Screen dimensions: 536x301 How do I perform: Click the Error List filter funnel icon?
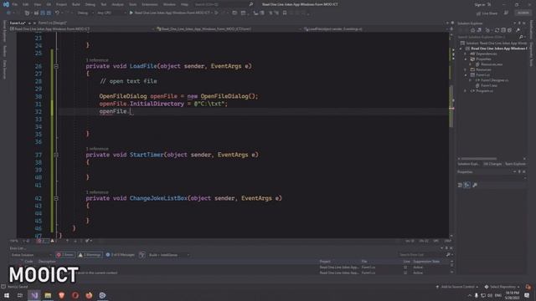[142, 255]
